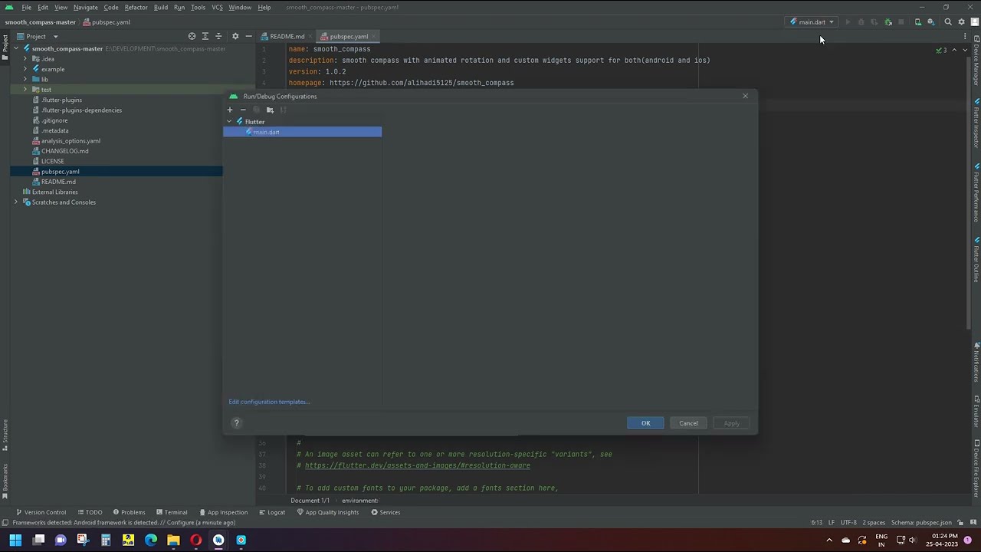Screen dimensions: 981x552
Task: Open Windows Start menu
Action: click(x=15, y=540)
